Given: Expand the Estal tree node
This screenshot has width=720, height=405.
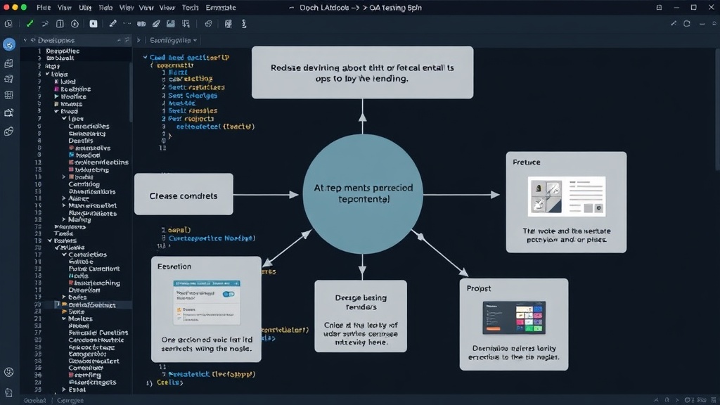Looking at the screenshot, I should point(64,390).
